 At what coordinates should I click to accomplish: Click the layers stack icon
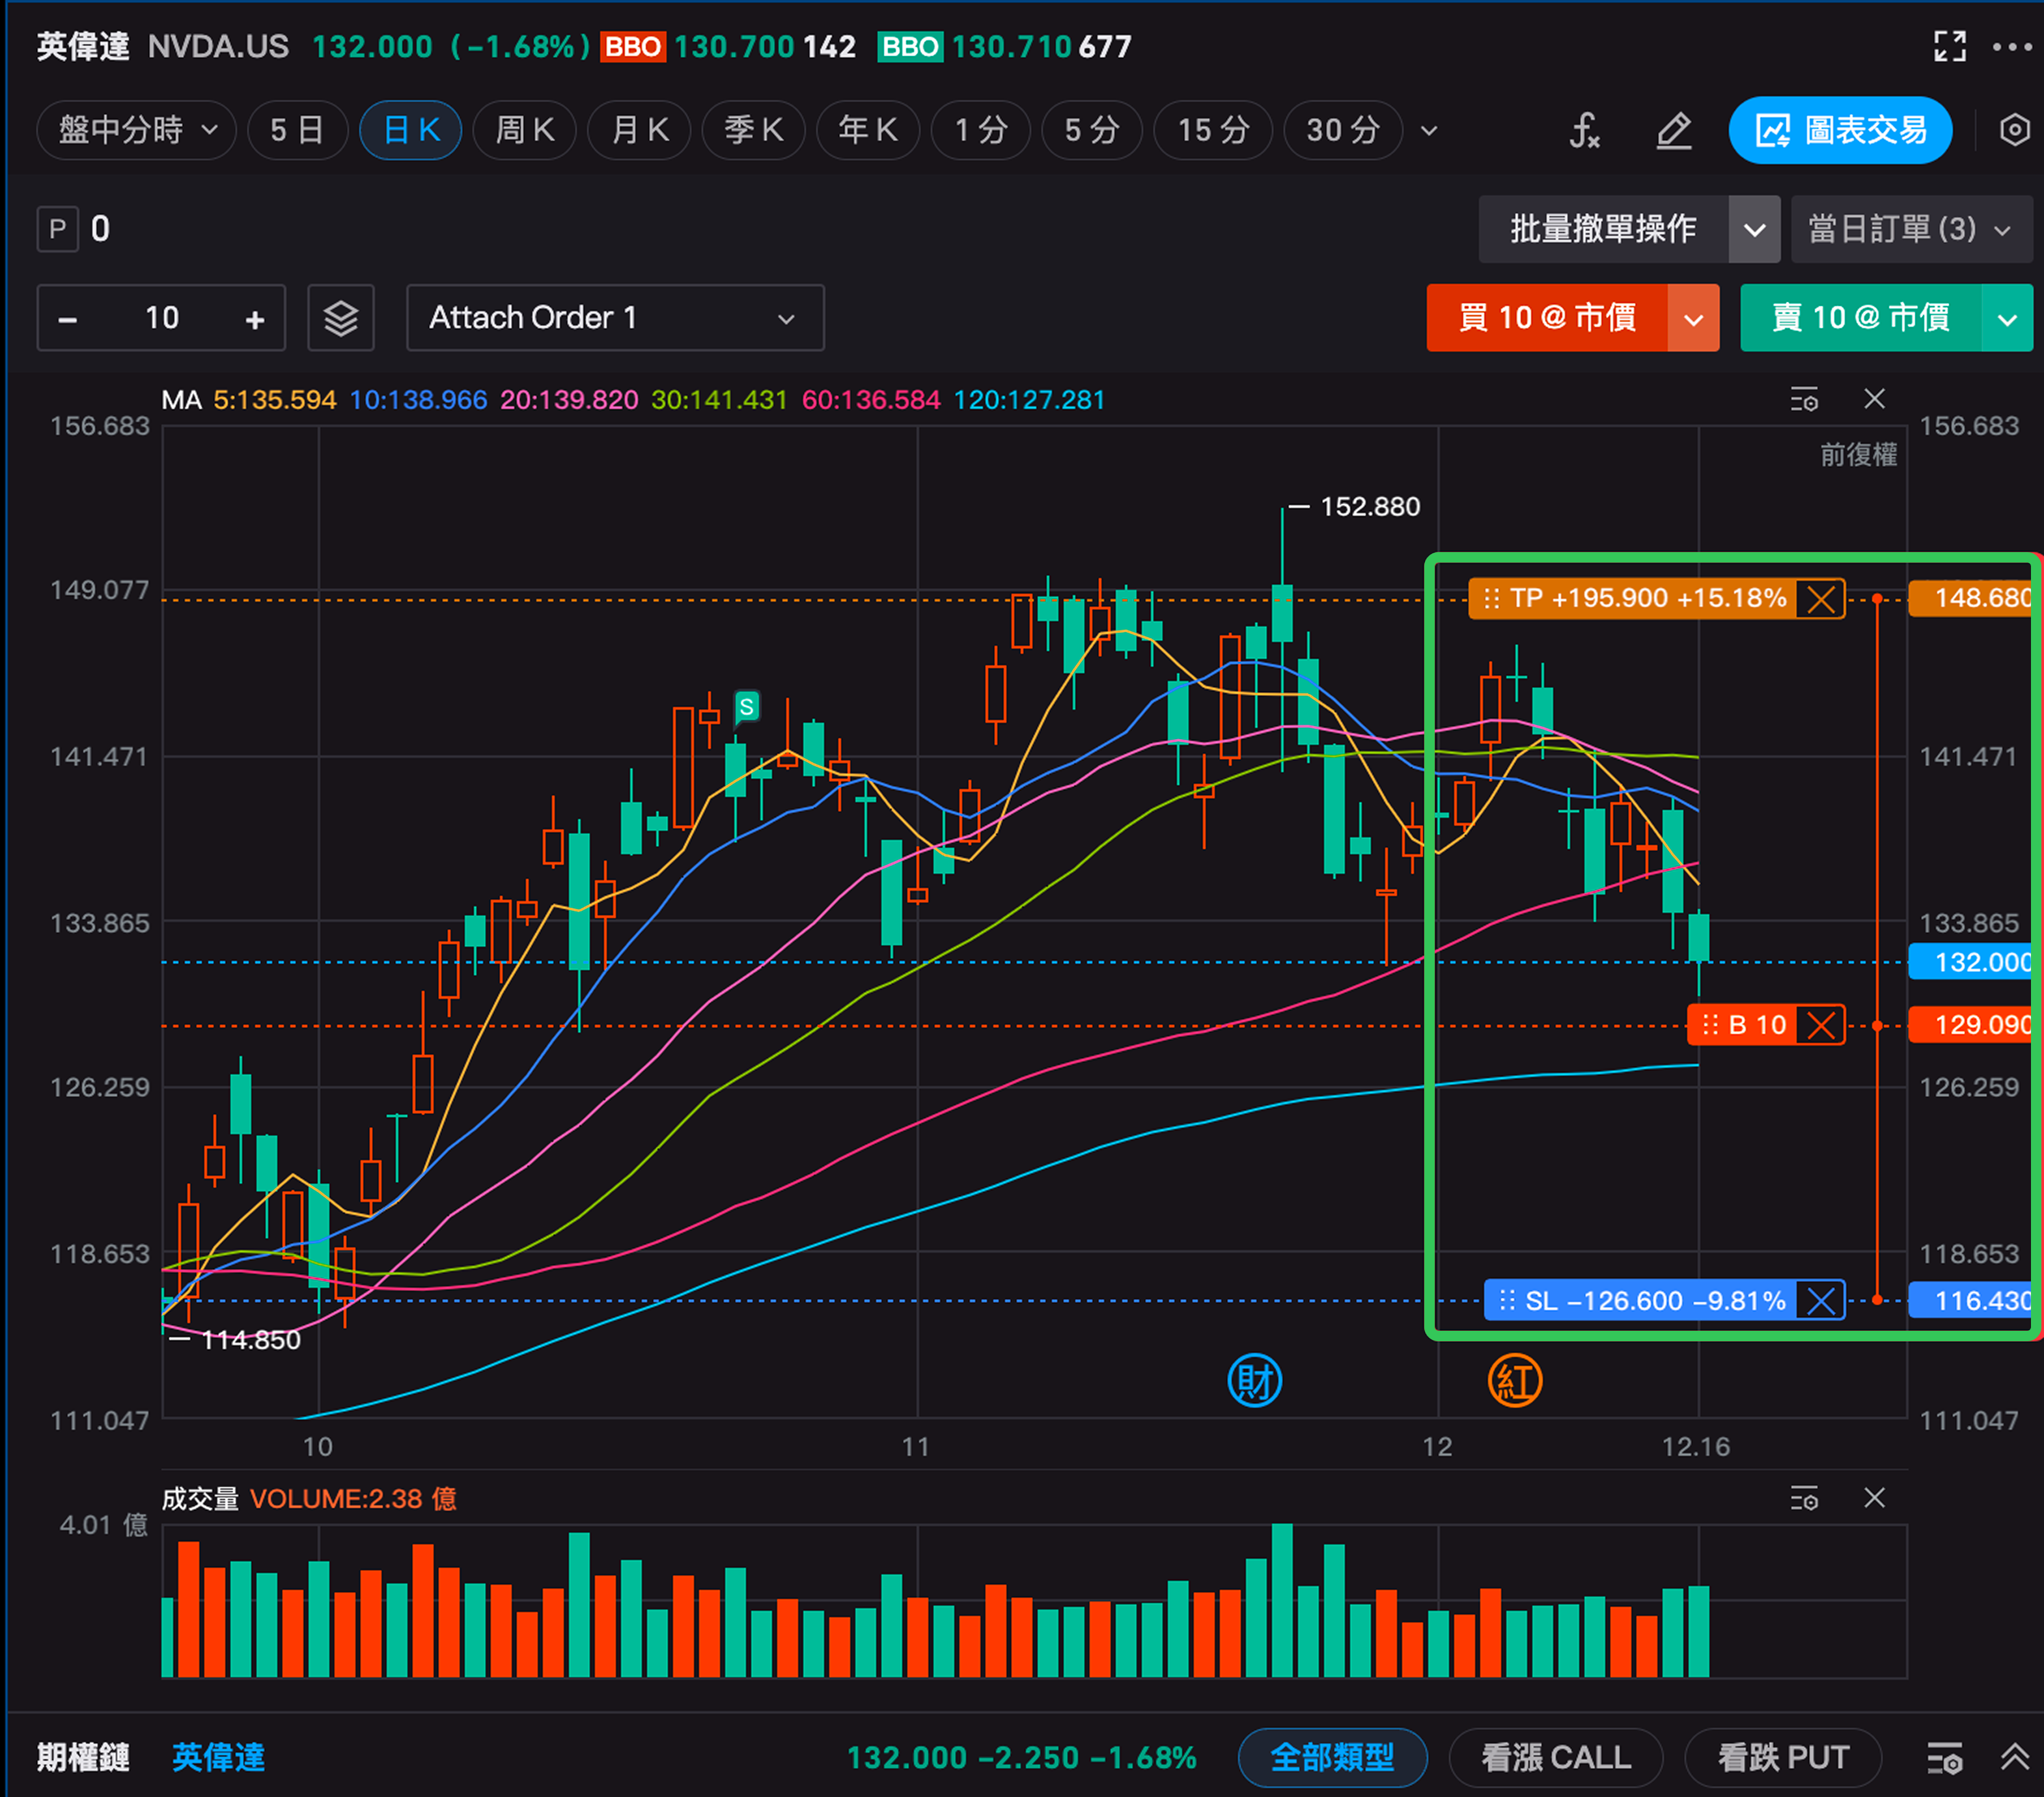pos(341,318)
